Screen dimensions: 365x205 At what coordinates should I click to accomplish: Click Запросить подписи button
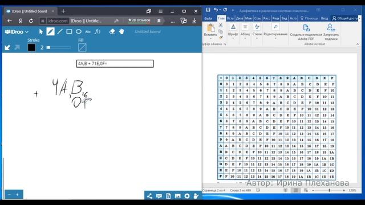coord(331,32)
